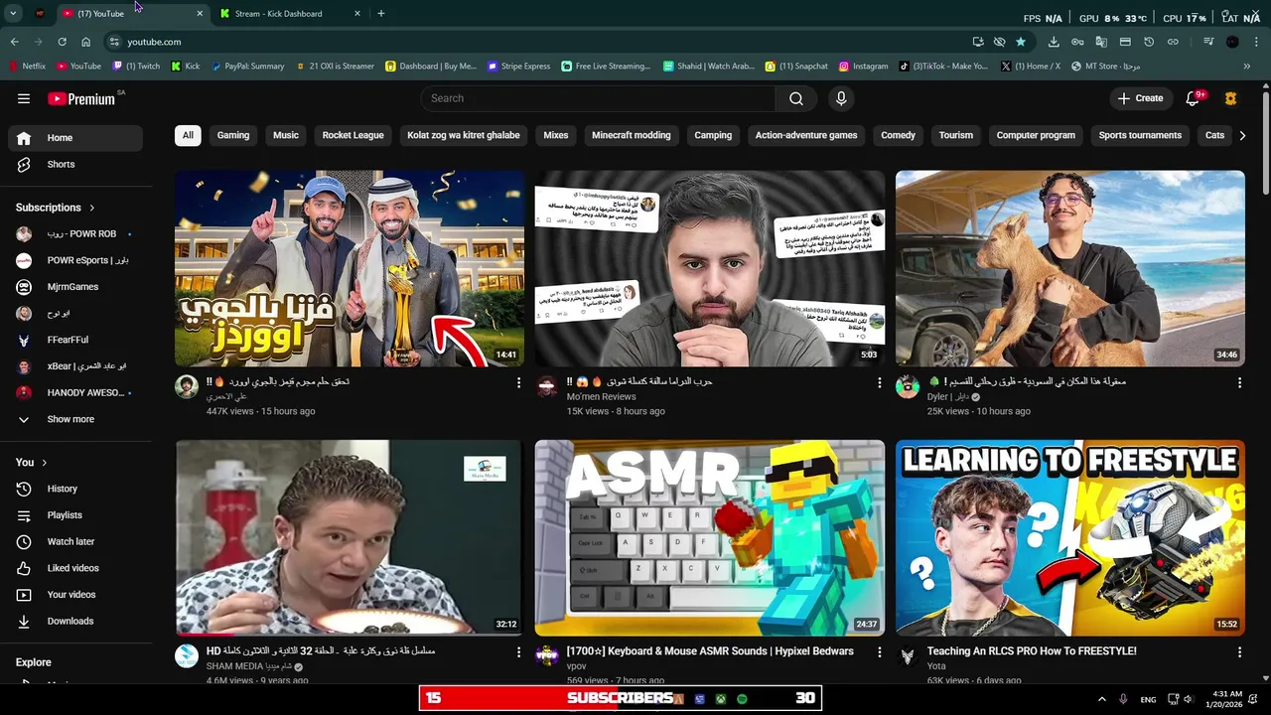This screenshot has height=715, width=1271.
Task: Open the YouTube hamburger guide menu
Action: pos(24,98)
